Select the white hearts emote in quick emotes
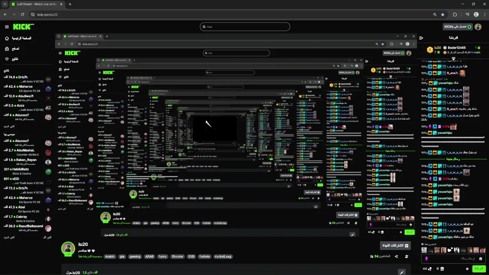 tap(450, 250)
